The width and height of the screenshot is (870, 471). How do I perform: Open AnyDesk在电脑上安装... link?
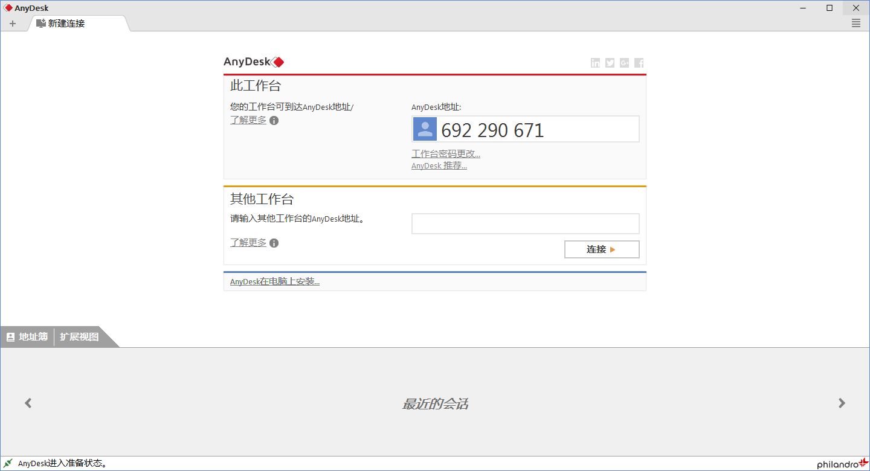point(275,281)
